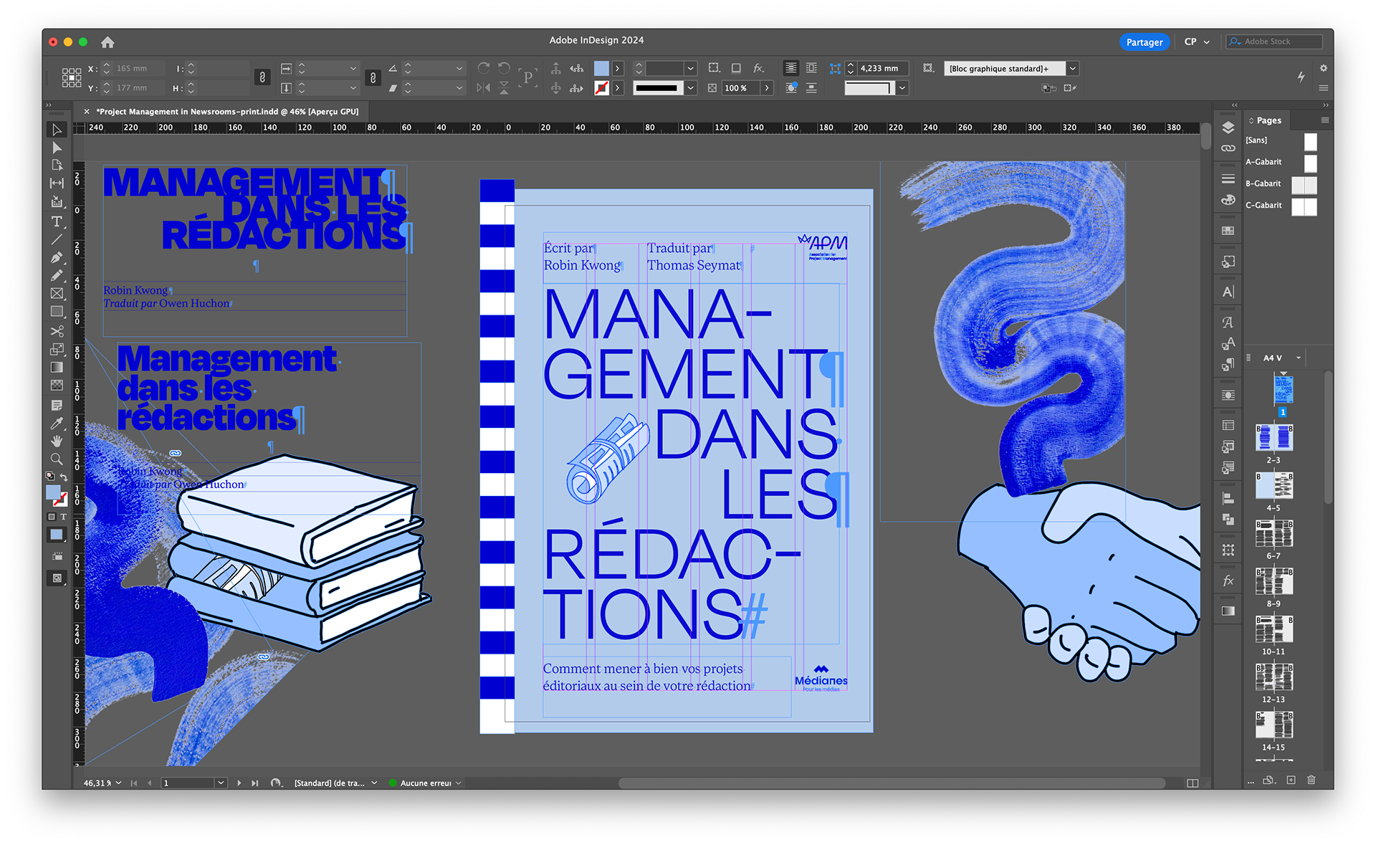Viewport: 1376px width, 845px height.
Task: Select the Free Transform tool
Action: pyautogui.click(x=57, y=349)
